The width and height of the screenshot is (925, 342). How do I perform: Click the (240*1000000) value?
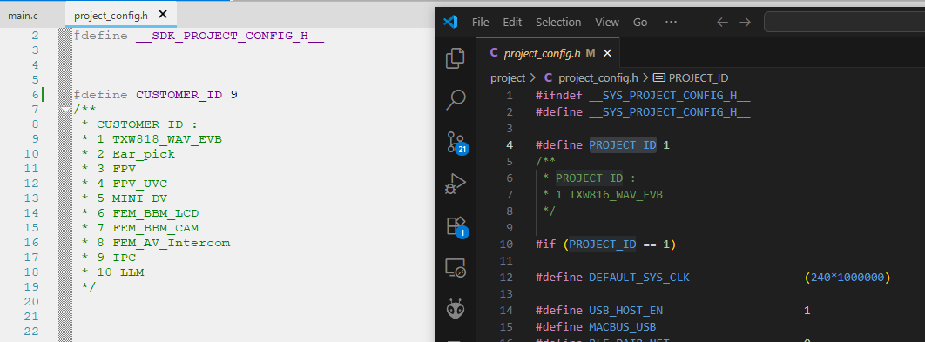tap(847, 277)
